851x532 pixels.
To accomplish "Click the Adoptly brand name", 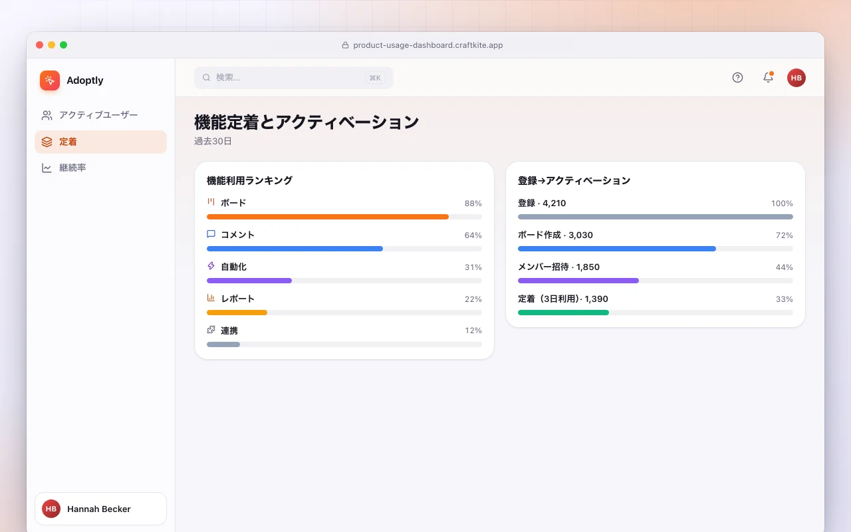I will [x=85, y=80].
